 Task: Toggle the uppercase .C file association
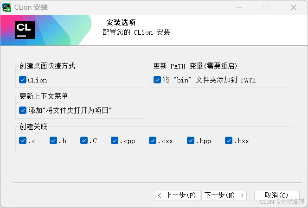(84, 140)
